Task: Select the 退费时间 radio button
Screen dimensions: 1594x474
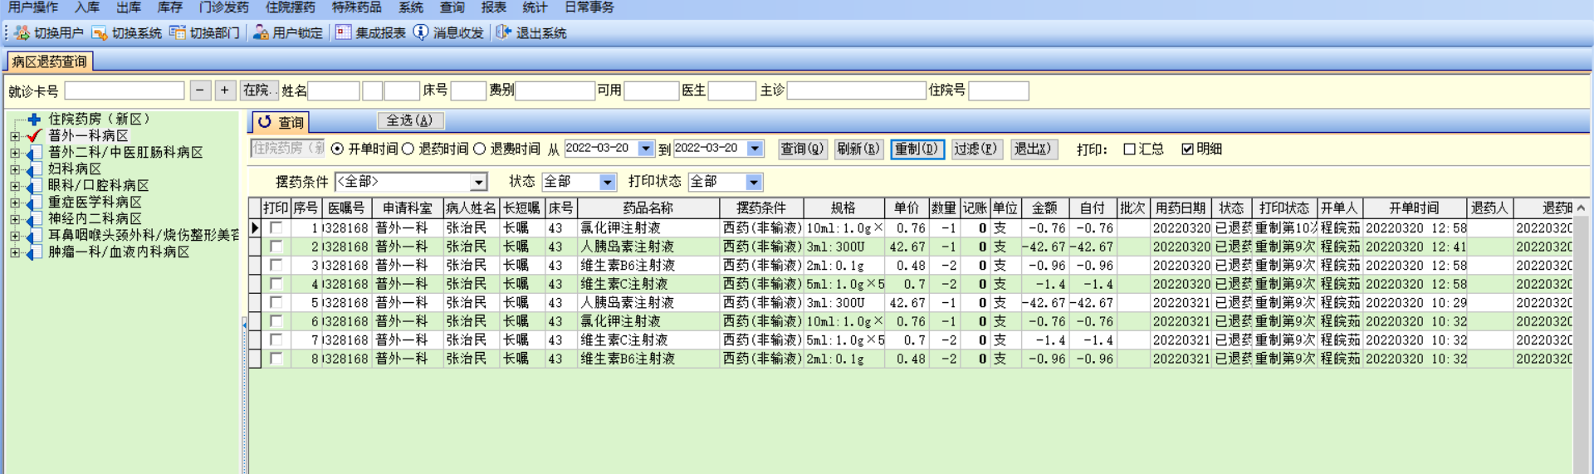Action: (x=479, y=149)
